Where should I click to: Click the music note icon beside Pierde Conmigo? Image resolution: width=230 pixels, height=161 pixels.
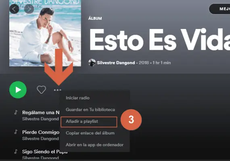pos(16,132)
